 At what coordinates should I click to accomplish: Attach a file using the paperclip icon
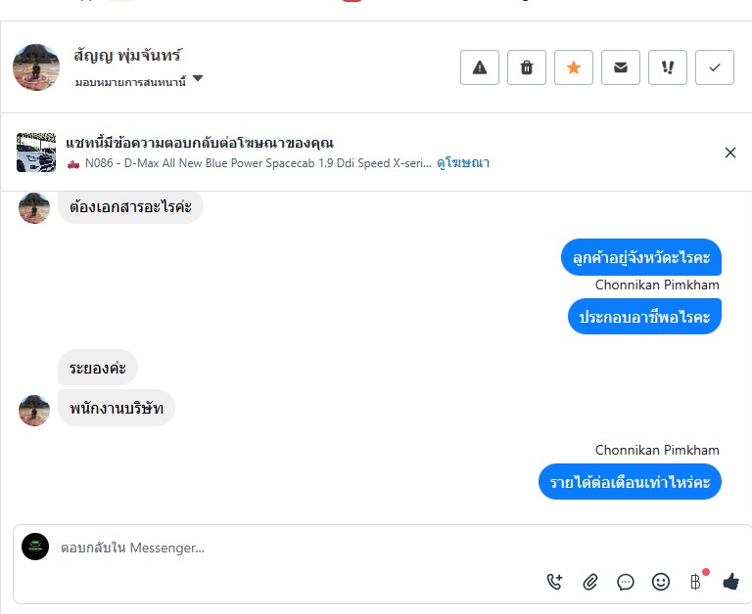coord(589,582)
